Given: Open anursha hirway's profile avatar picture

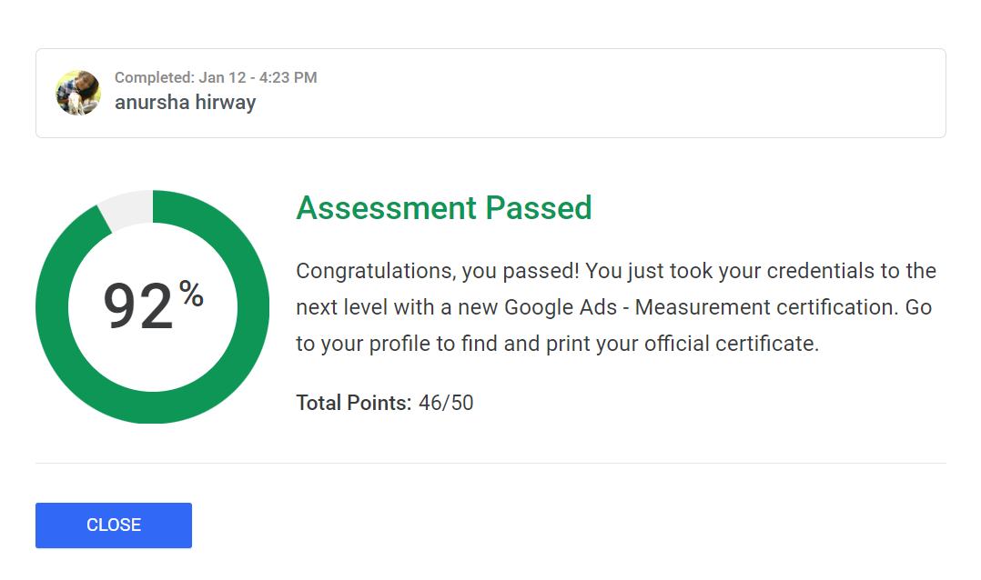Looking at the screenshot, I should (x=78, y=93).
